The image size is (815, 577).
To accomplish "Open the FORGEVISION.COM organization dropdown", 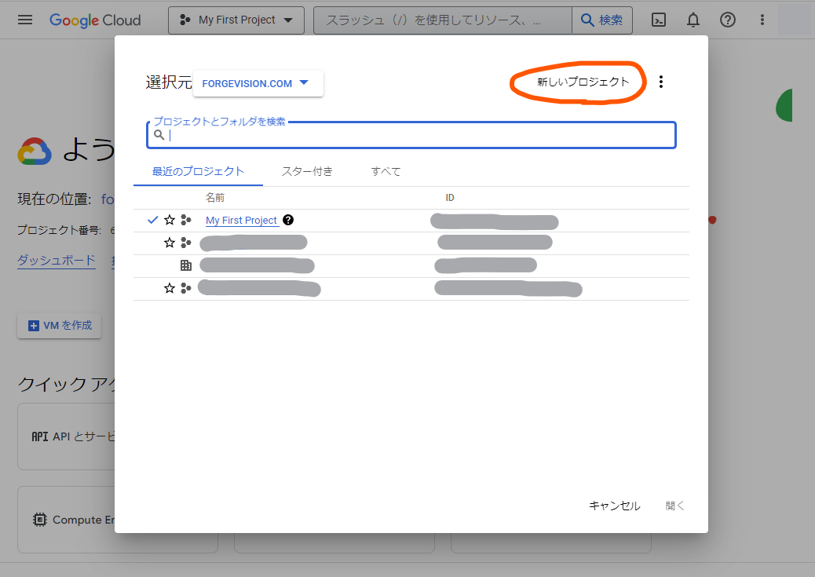I will pyautogui.click(x=258, y=82).
